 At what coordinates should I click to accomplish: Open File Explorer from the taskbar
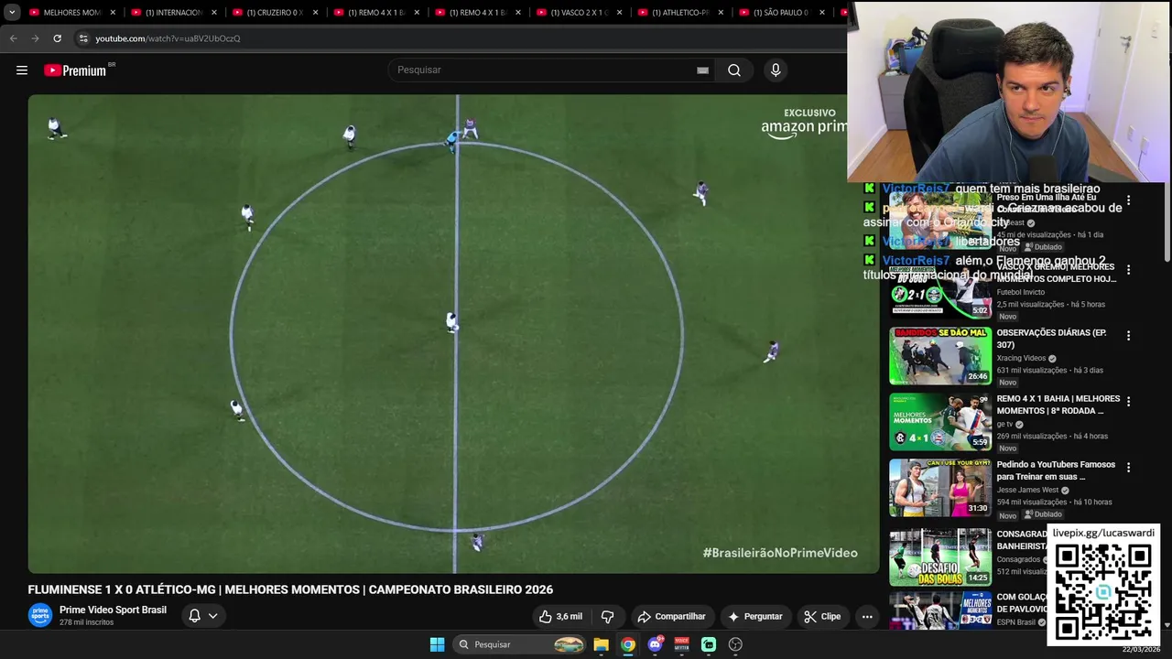tap(602, 644)
